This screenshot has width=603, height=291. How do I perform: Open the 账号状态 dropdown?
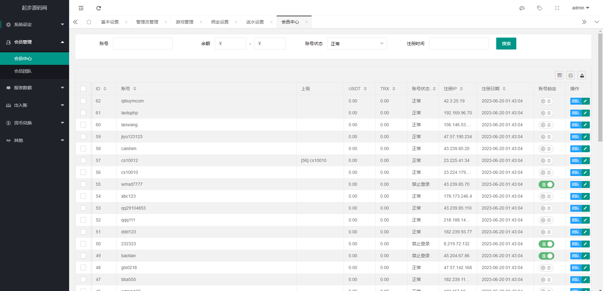click(x=357, y=44)
